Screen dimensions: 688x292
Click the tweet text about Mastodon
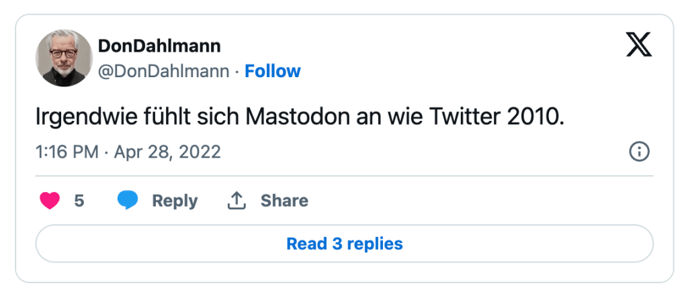(299, 118)
